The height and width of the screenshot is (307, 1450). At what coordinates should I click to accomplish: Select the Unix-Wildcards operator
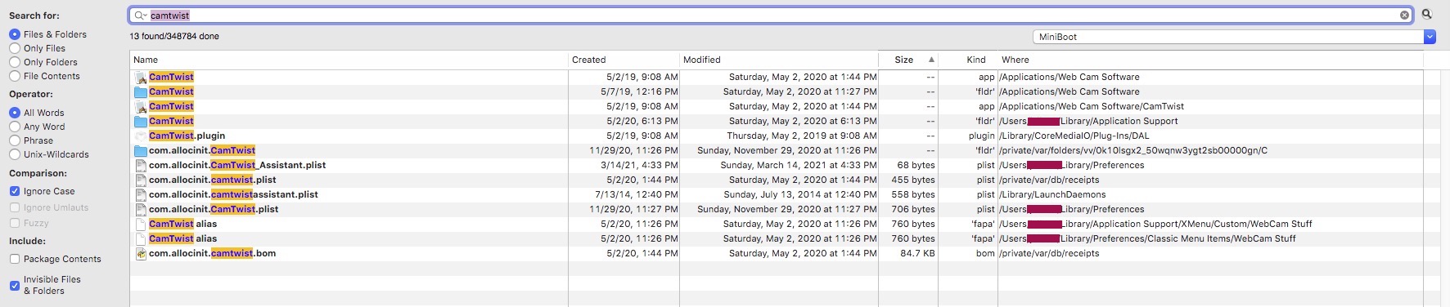pos(15,154)
